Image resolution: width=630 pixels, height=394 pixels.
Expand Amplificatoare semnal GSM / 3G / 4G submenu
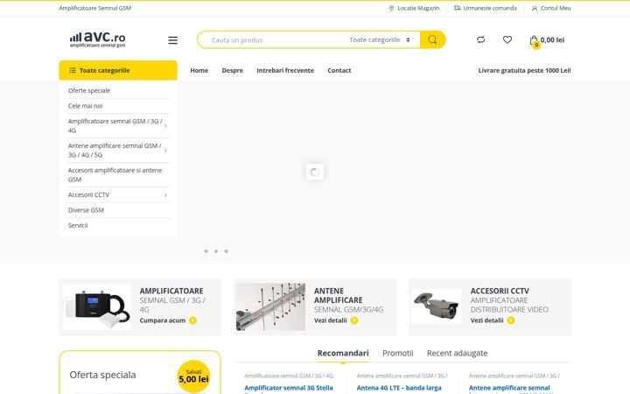[165, 126]
